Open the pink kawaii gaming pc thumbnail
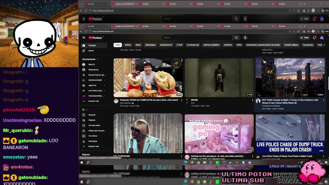Viewport: 329px width, 185px height. click(x=219, y=134)
